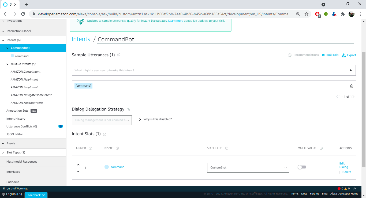Screen dimensions: 366x198
Task: Go to Intents breadcrumb link
Action: coord(81,39)
